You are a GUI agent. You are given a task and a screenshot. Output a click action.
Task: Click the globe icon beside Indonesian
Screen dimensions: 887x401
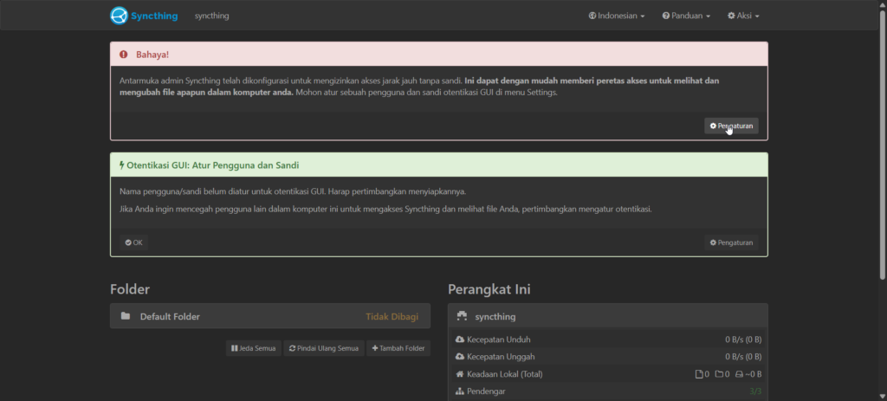[592, 16]
